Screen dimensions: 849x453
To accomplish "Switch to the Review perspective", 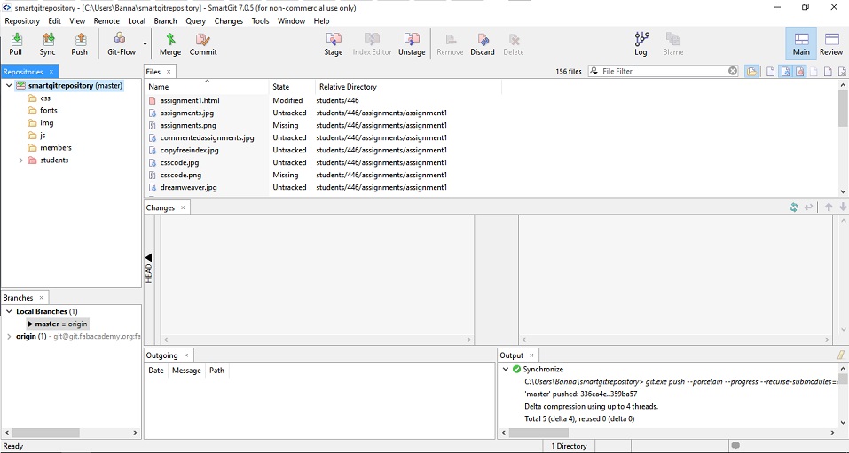I will tap(831, 43).
